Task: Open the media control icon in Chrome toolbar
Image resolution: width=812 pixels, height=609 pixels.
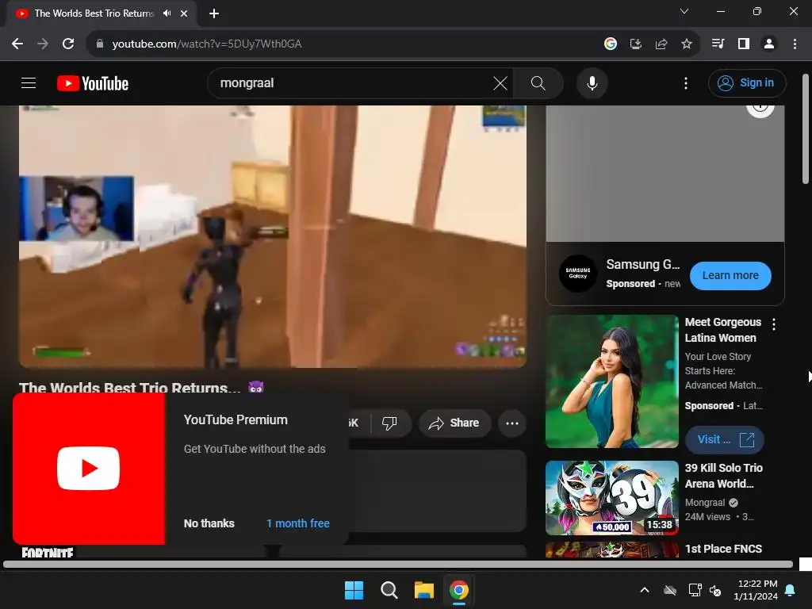Action: pyautogui.click(x=718, y=44)
